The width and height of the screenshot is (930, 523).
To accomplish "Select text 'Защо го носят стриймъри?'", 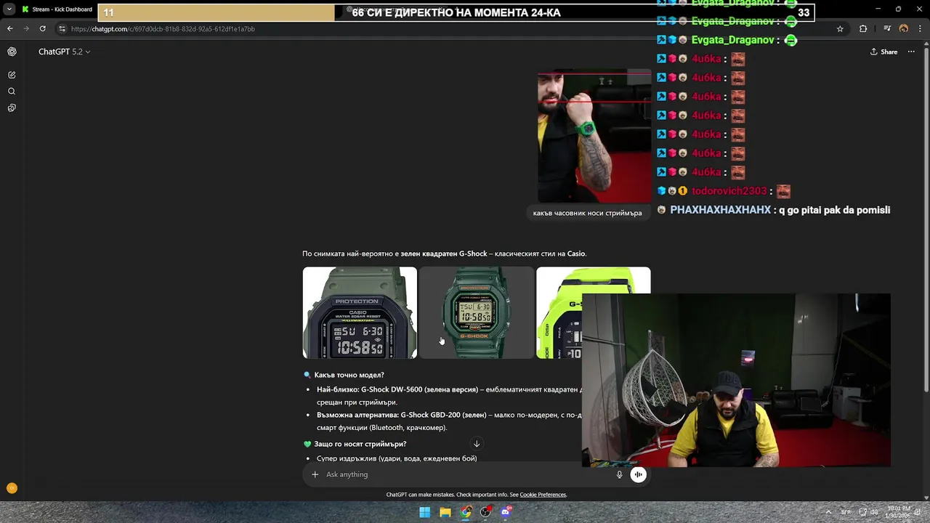I will [x=360, y=444].
